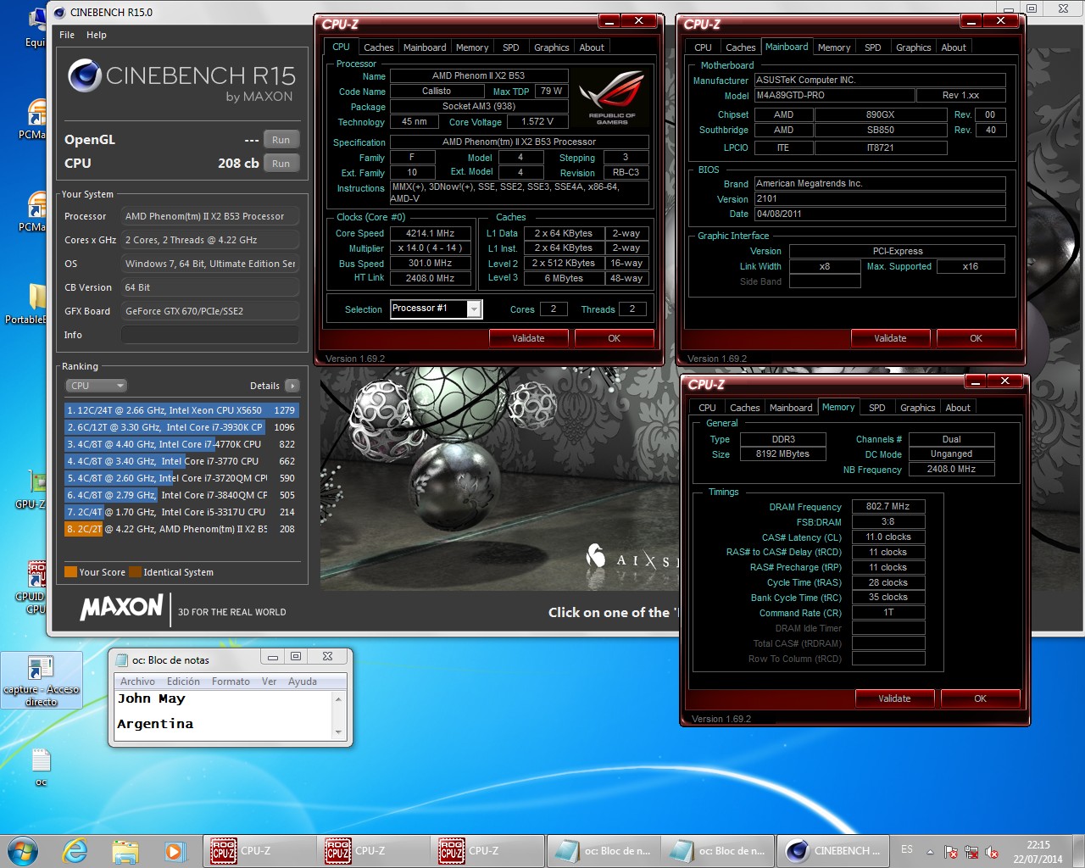Open the Windows Start button
Screen dimensions: 1085x868
23,851
